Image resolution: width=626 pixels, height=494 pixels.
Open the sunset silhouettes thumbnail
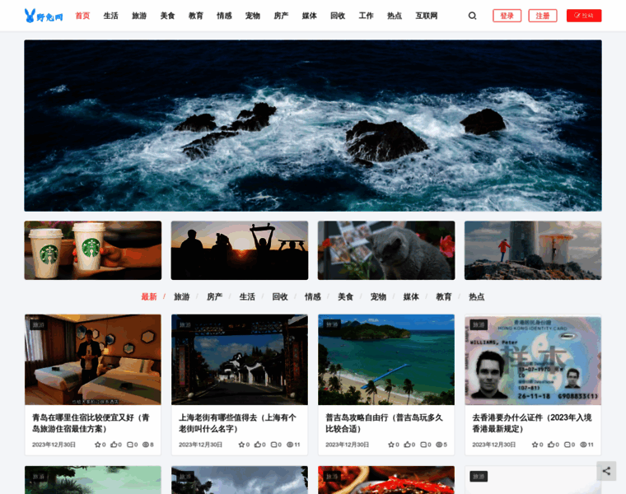(x=240, y=250)
